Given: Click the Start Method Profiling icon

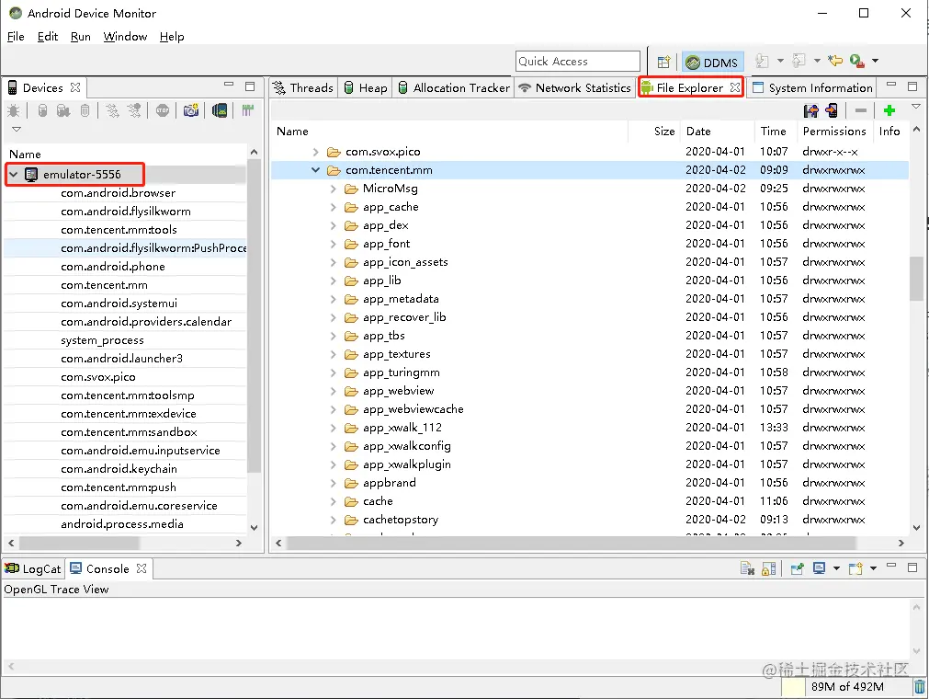Looking at the screenshot, I should tap(134, 110).
